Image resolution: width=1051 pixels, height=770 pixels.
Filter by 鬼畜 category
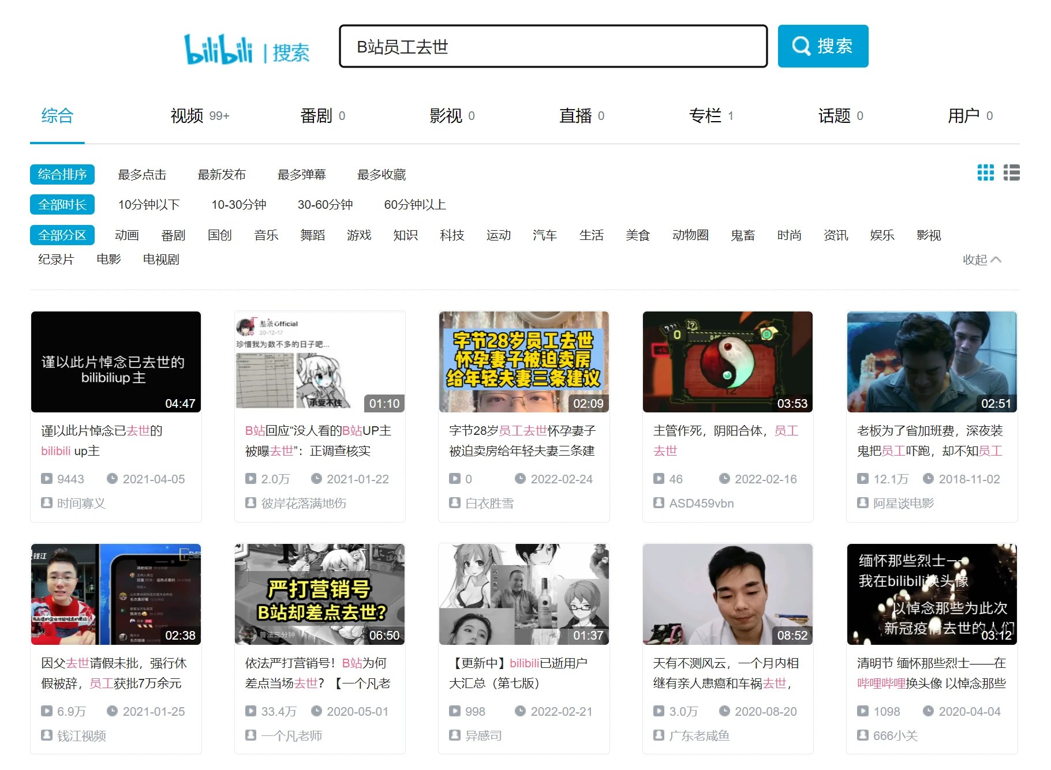click(743, 235)
